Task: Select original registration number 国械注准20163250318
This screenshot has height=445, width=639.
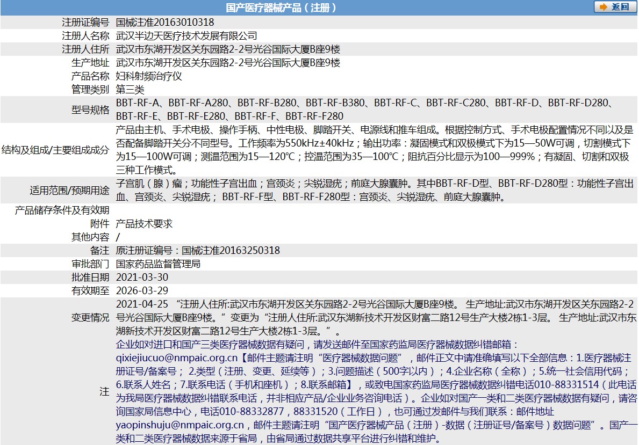Action: (231, 250)
